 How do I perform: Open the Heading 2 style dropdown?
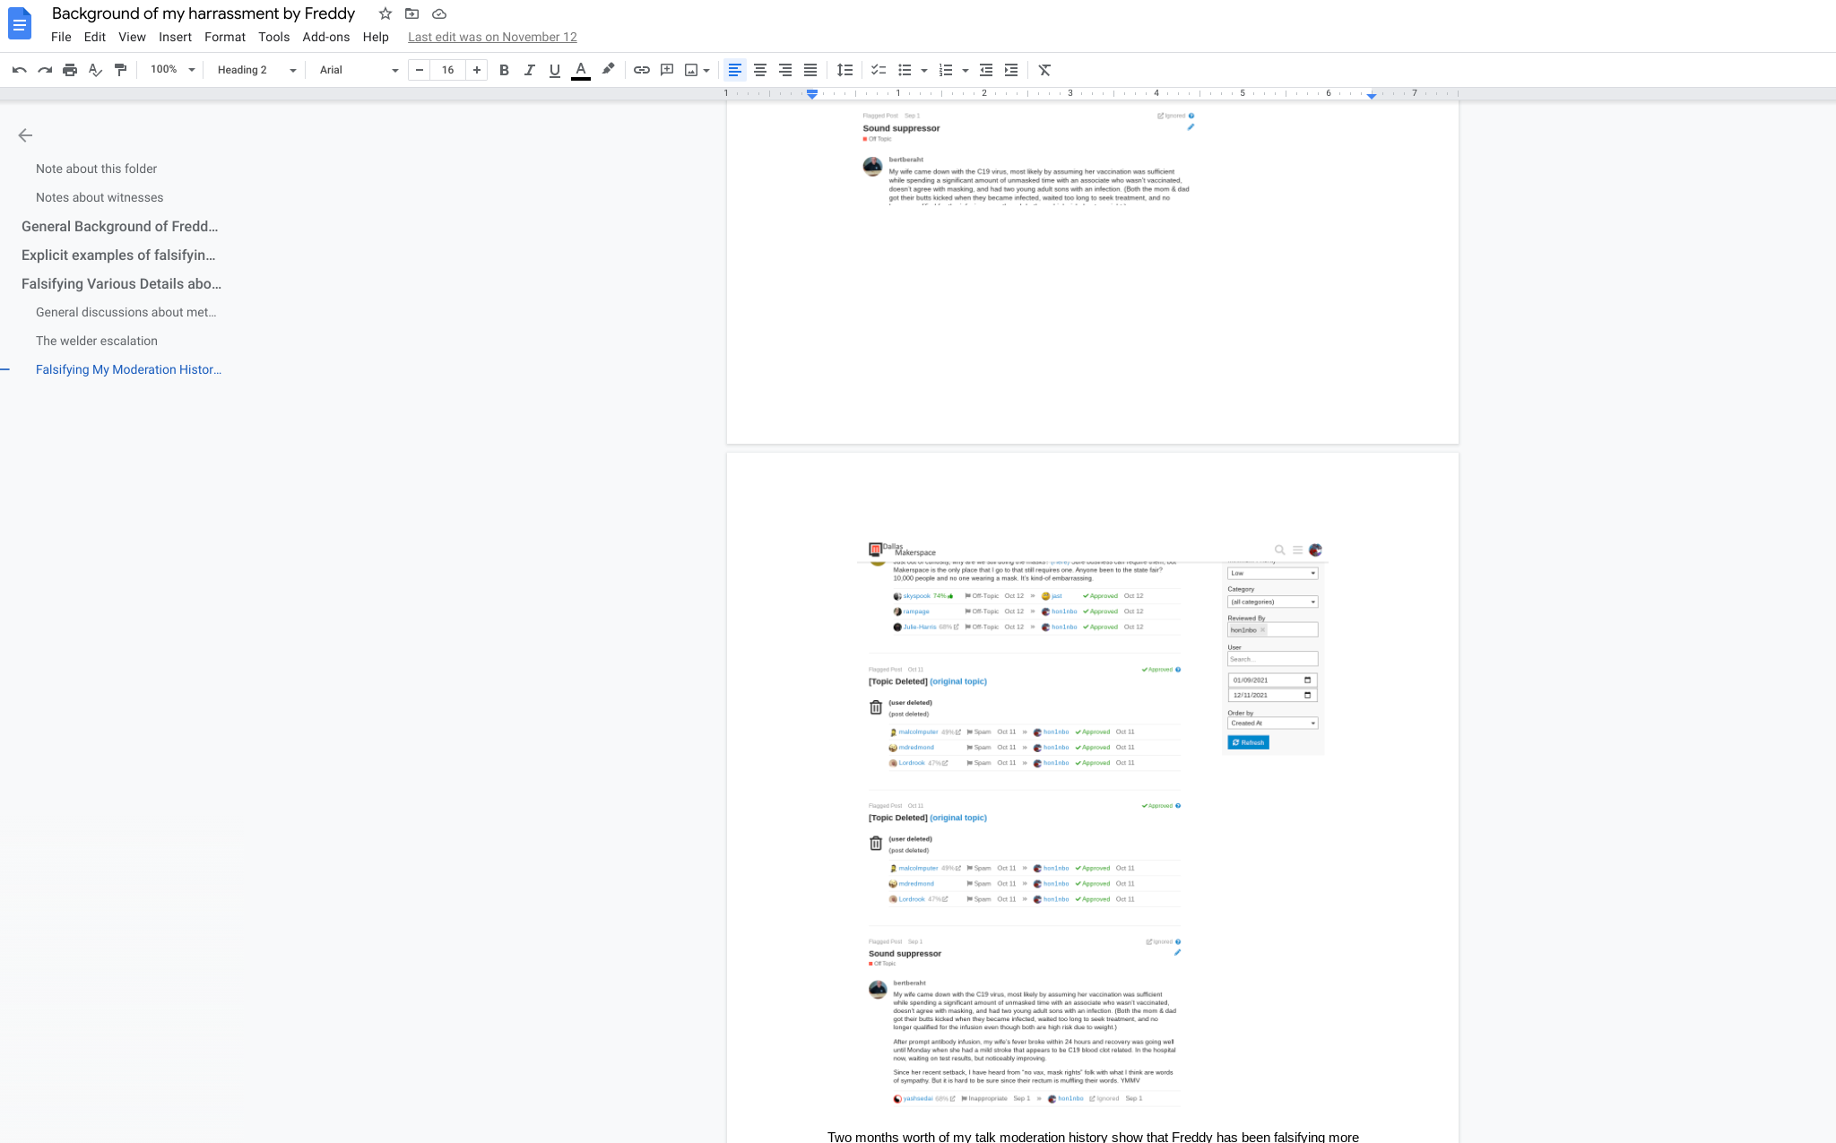pyautogui.click(x=255, y=70)
